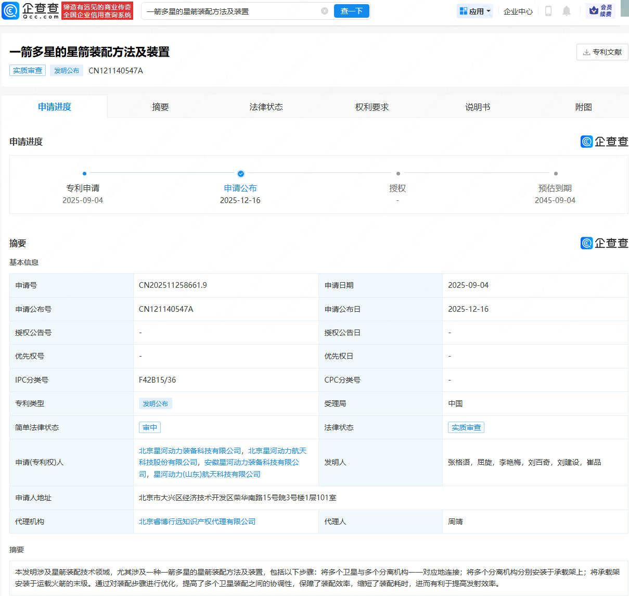Open the mobile app icon in top bar
Image resolution: width=629 pixels, height=596 pixels.
[548, 10]
